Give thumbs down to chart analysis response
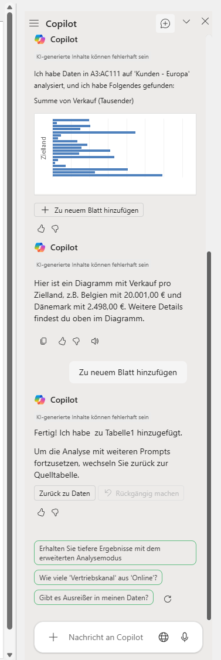Viewport: 221px width, 660px height. point(55,229)
